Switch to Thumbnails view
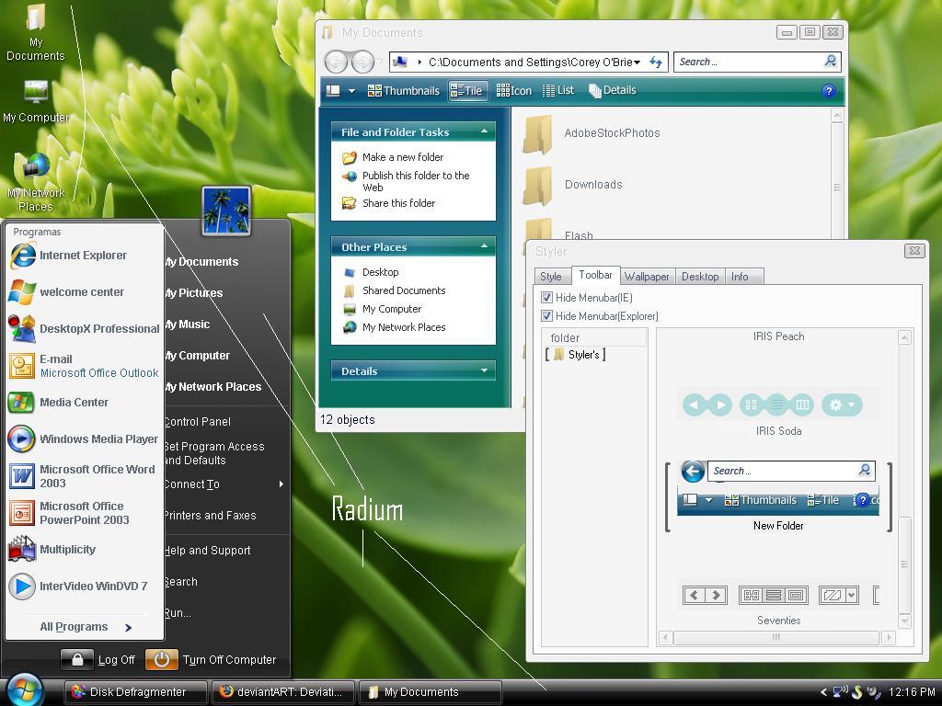Image resolution: width=942 pixels, height=706 pixels. [x=403, y=91]
